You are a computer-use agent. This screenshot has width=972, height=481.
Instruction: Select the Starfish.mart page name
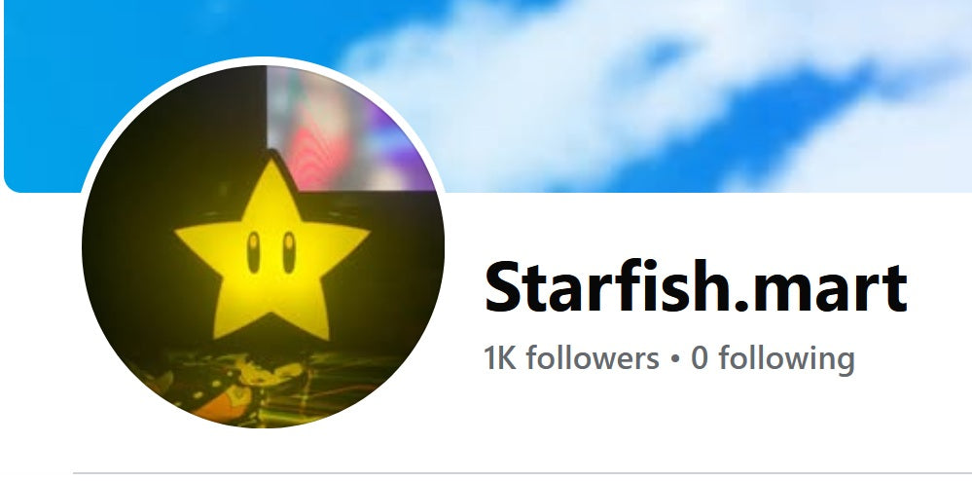(696, 287)
